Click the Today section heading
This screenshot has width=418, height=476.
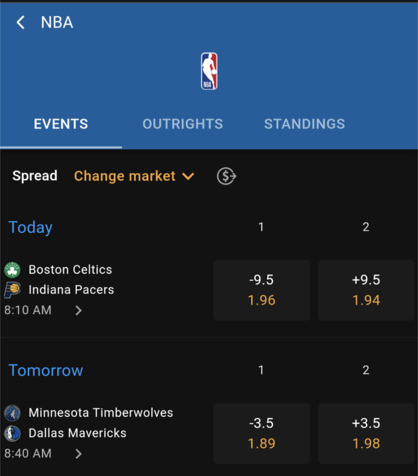point(30,228)
